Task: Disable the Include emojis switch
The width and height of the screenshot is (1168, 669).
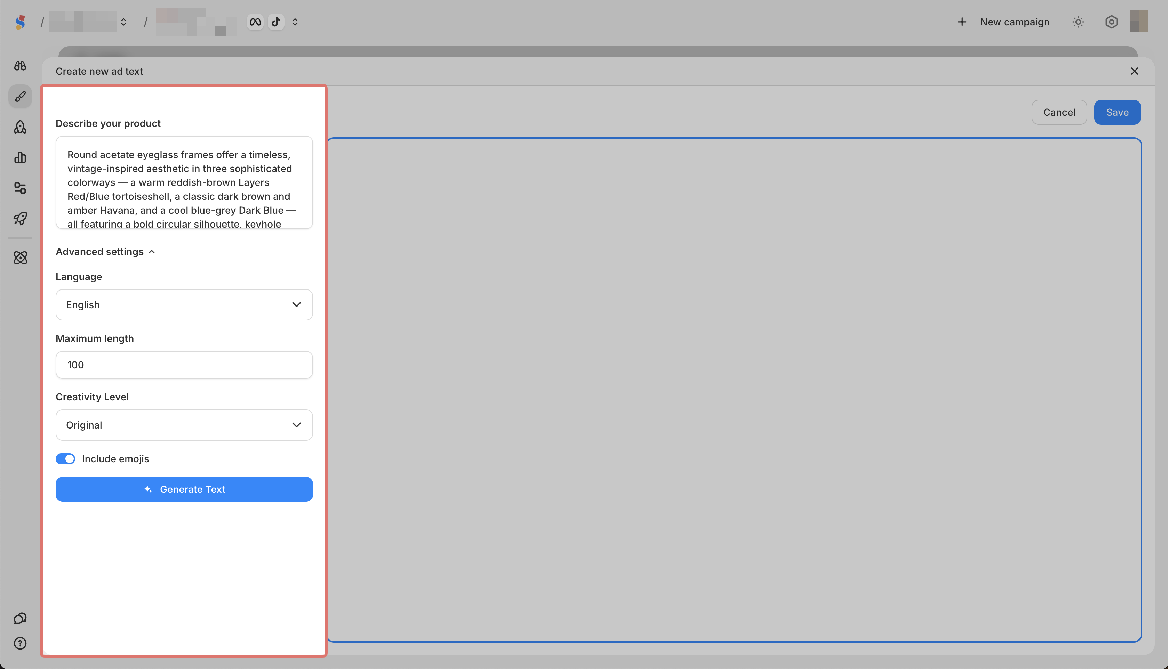Action: coord(65,458)
